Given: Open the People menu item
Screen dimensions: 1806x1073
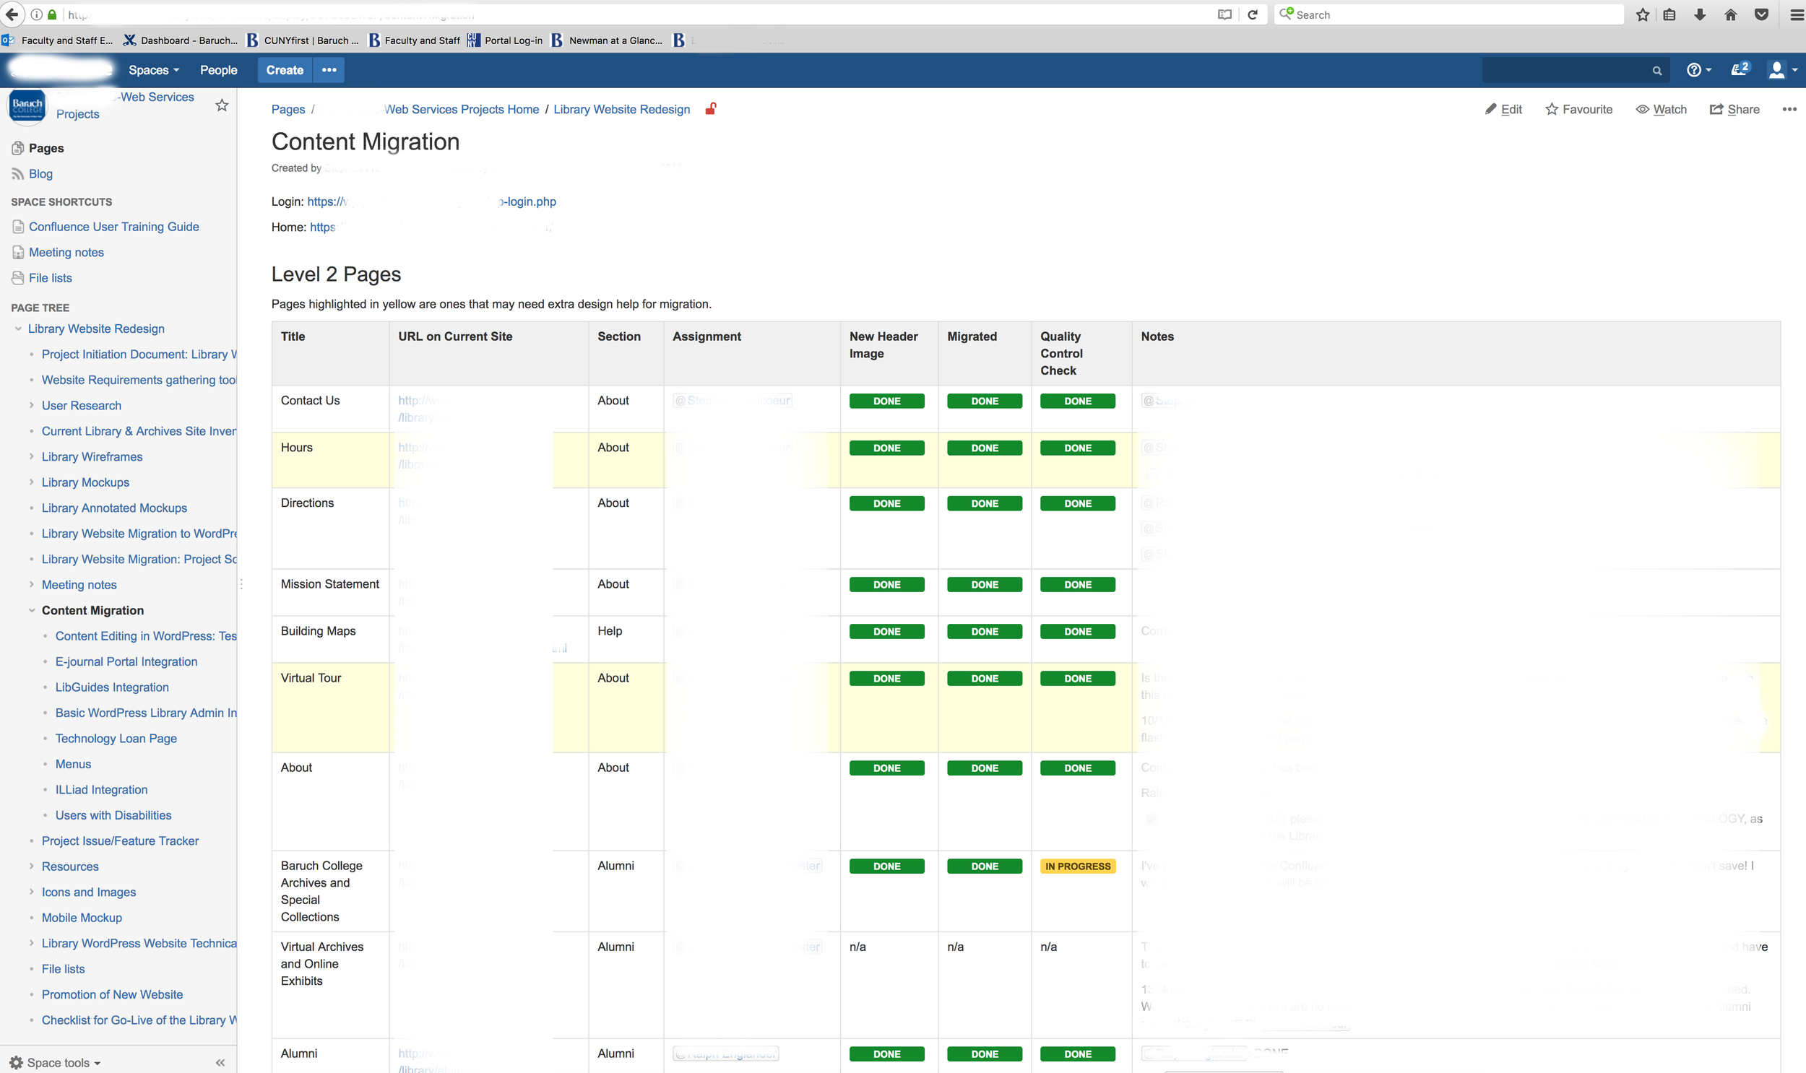Looking at the screenshot, I should coord(218,70).
